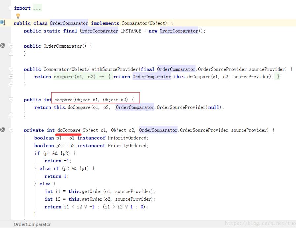Viewport: 296px width, 228px height.
Task: Click the @ annotation gutter icon beside the constructor
Action: pyautogui.click(x=3, y=45)
